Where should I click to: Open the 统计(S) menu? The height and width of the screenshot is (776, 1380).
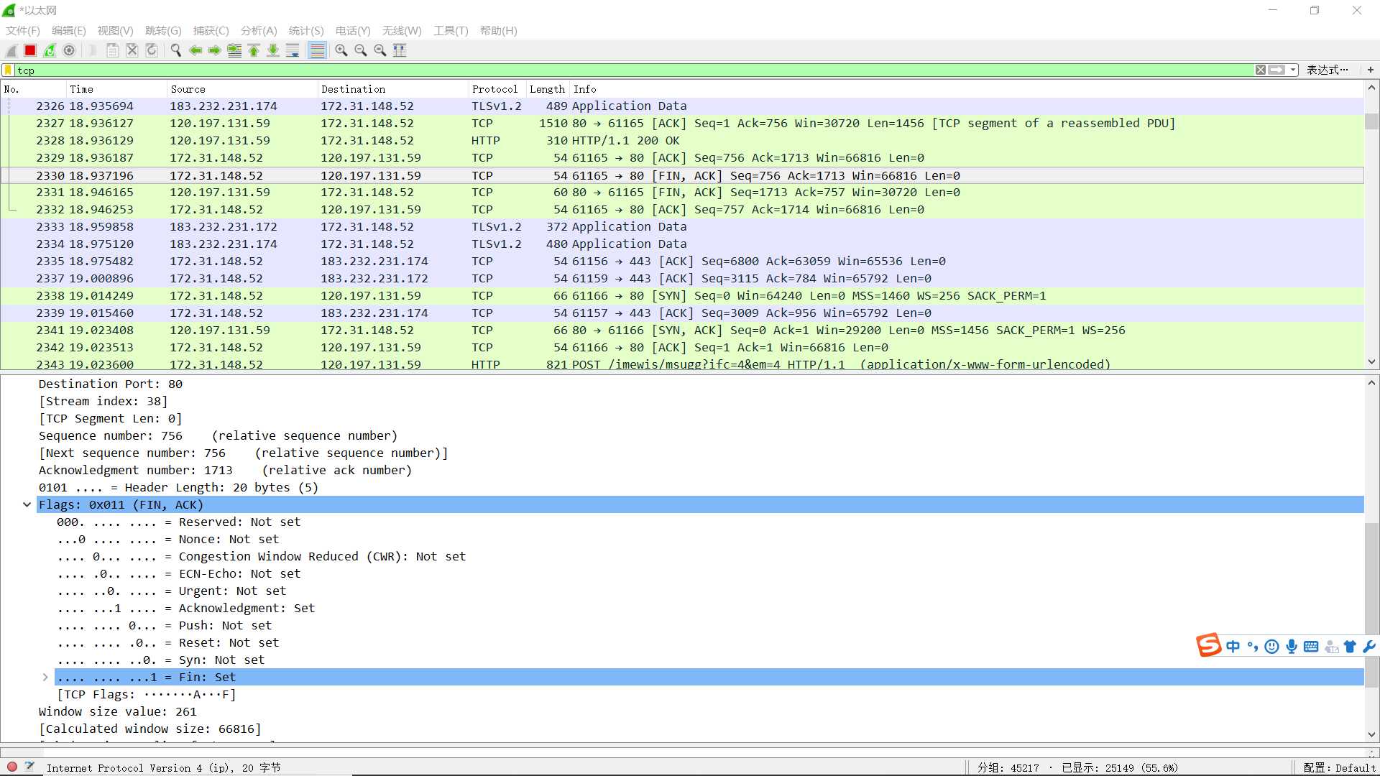pos(306,30)
